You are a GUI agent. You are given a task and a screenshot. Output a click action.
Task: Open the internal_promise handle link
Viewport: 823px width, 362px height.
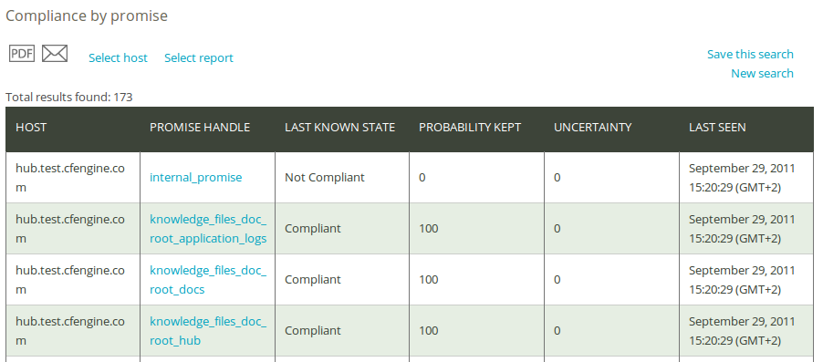coord(196,177)
